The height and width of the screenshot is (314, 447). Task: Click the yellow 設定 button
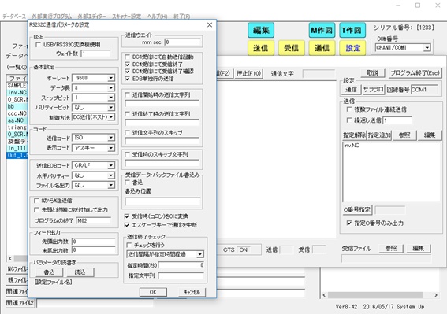click(352, 48)
